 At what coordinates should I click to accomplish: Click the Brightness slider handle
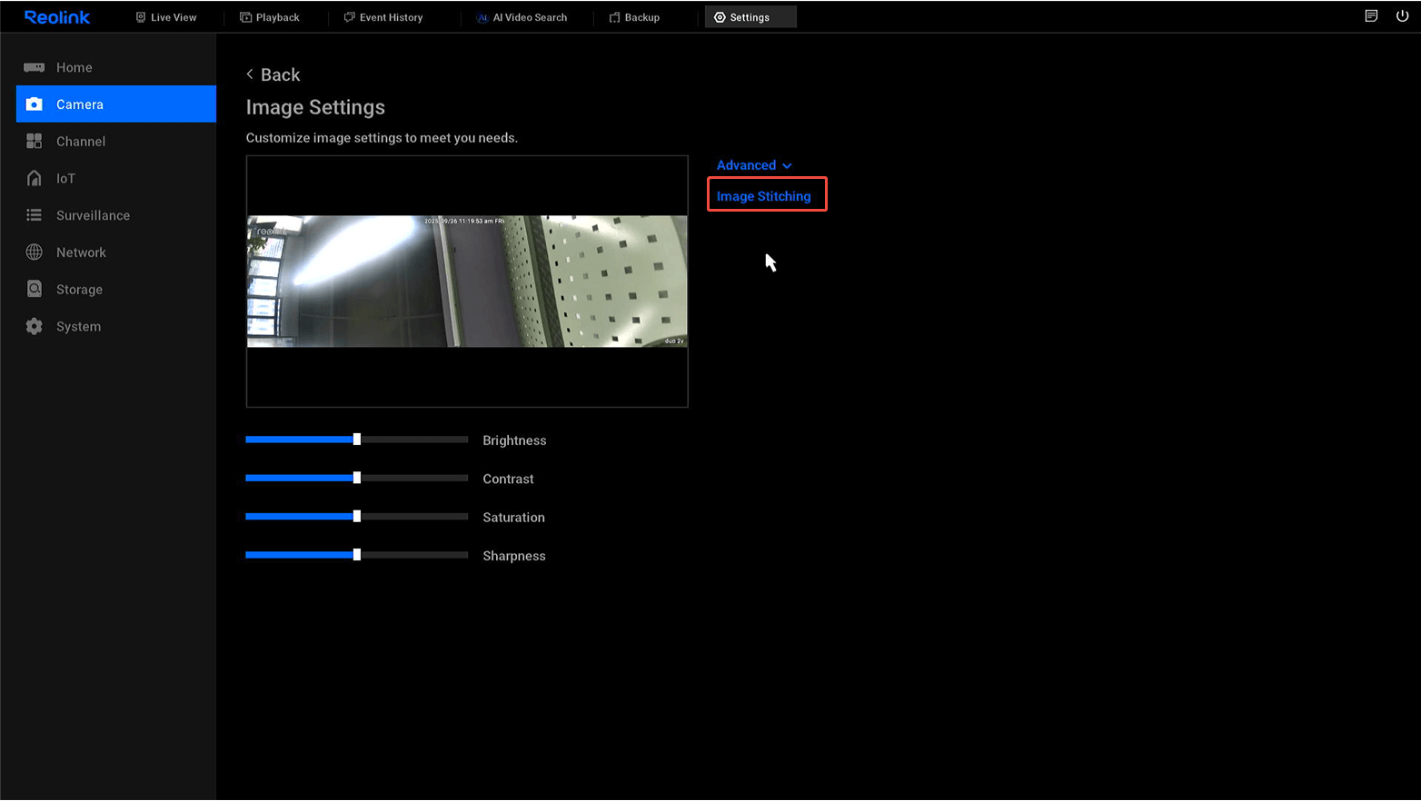pyautogui.click(x=357, y=440)
